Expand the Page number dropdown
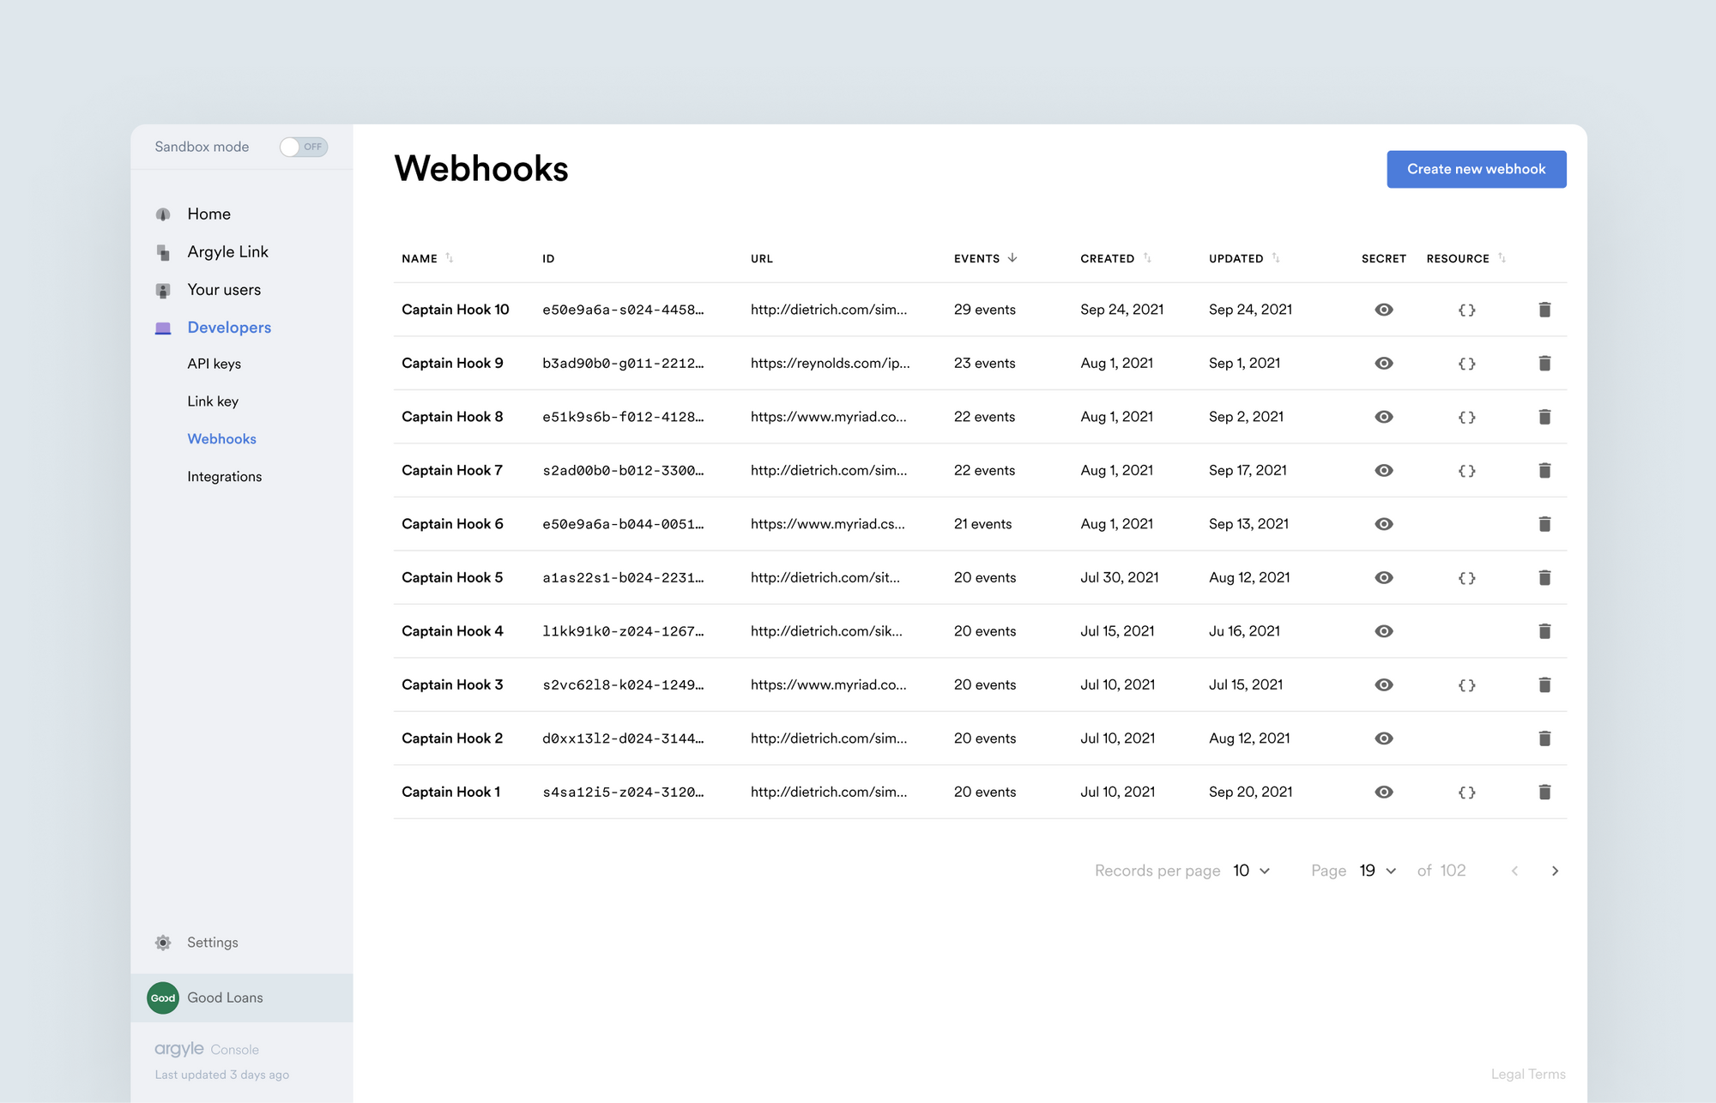The height and width of the screenshot is (1103, 1716). (x=1378, y=871)
